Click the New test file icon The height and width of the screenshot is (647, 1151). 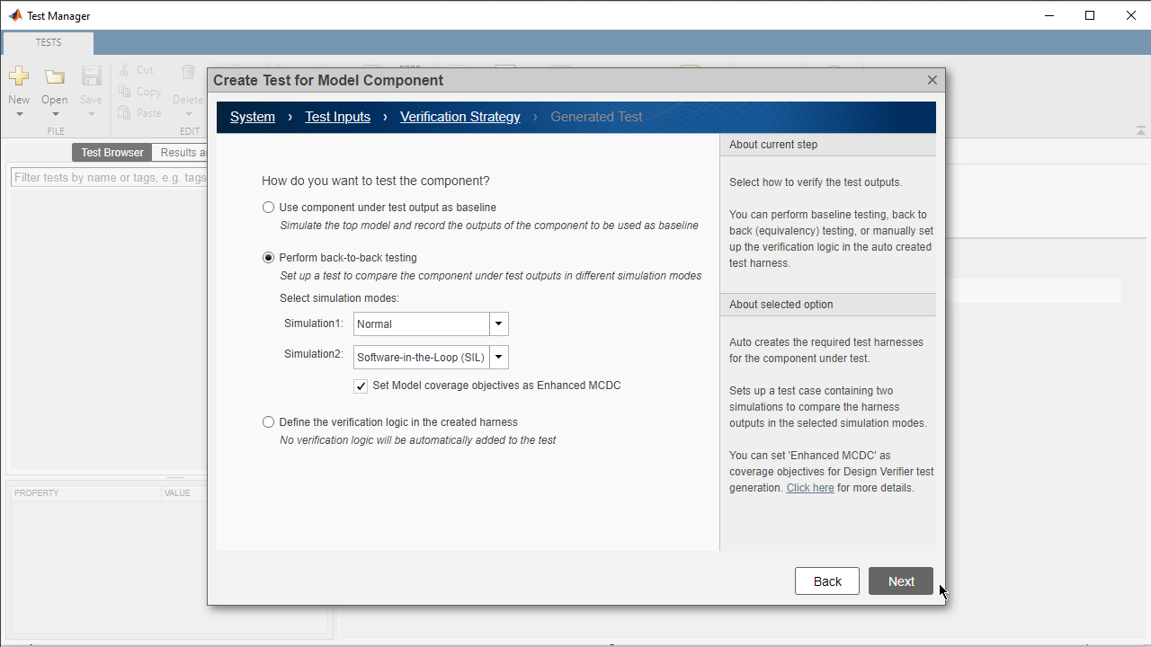[x=19, y=76]
